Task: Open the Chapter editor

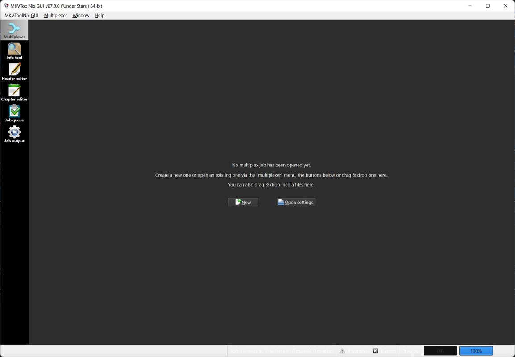Action: (14, 93)
